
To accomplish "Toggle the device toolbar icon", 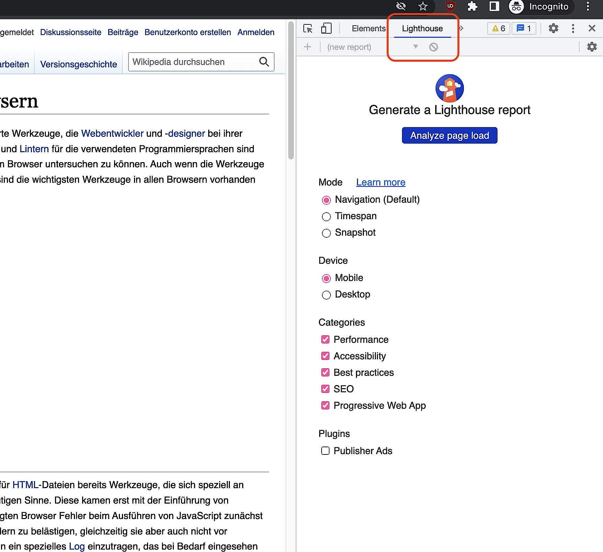I will (326, 29).
